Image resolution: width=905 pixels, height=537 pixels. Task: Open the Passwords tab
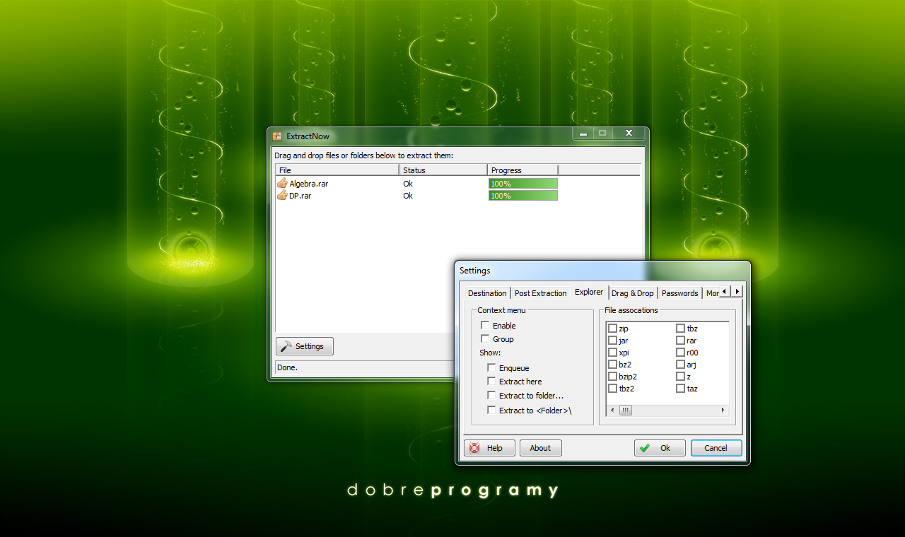pyautogui.click(x=679, y=293)
